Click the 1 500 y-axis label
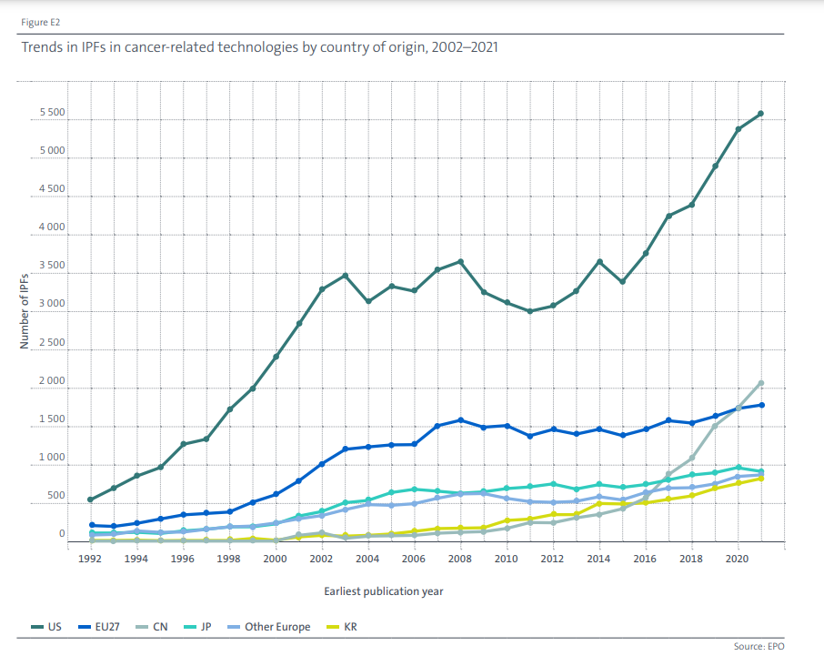 point(52,419)
